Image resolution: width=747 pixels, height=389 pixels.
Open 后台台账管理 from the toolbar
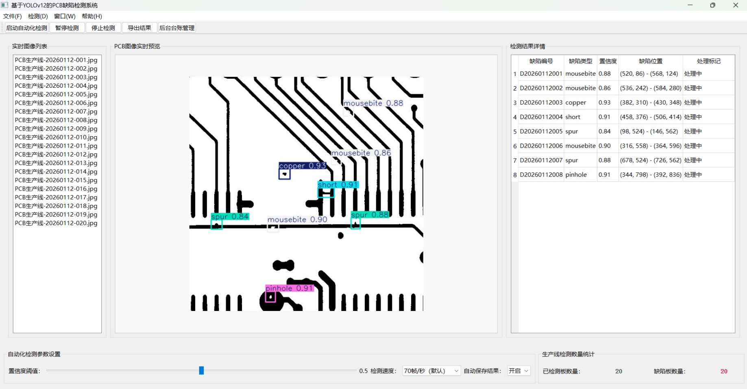177,28
